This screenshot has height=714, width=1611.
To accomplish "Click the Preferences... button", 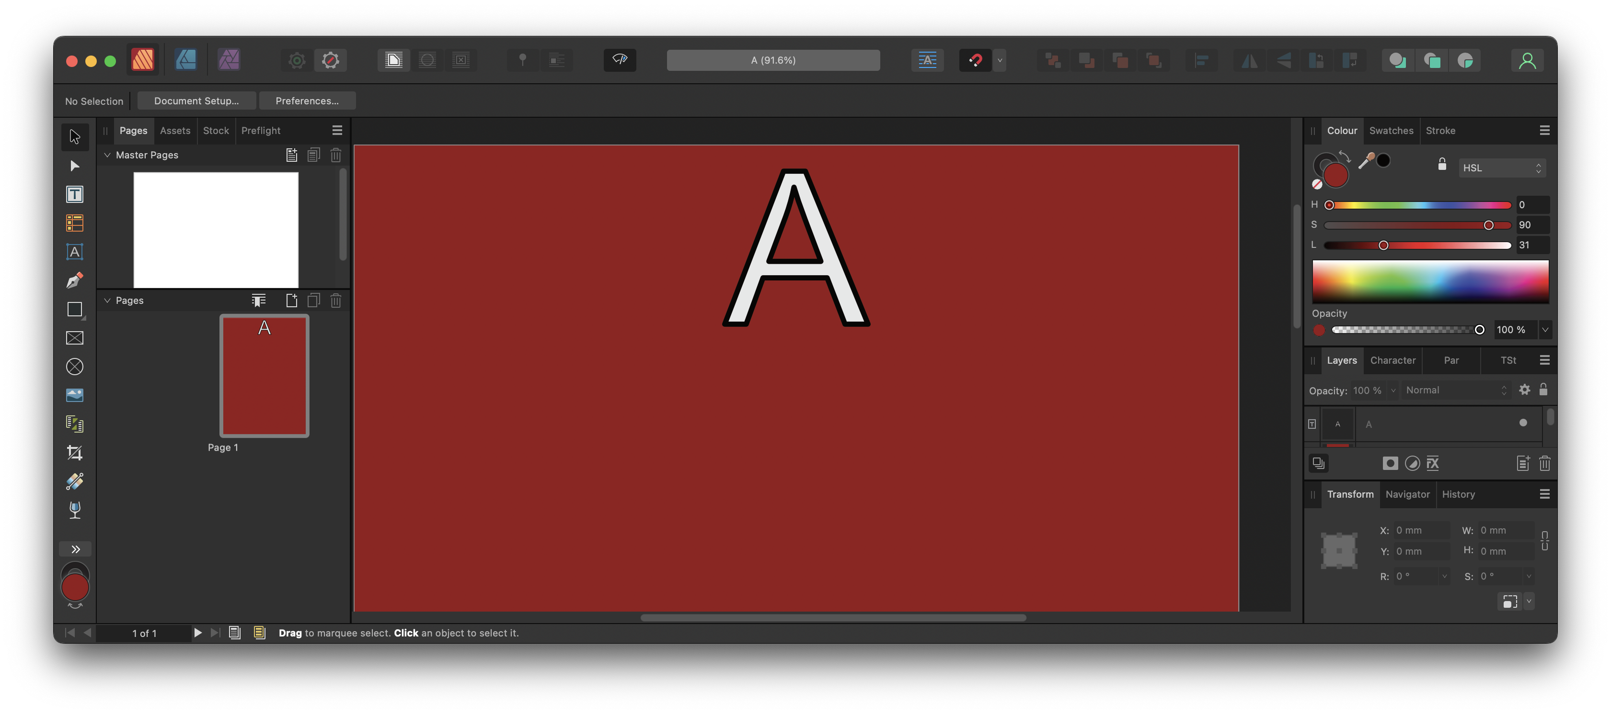I will tap(307, 100).
